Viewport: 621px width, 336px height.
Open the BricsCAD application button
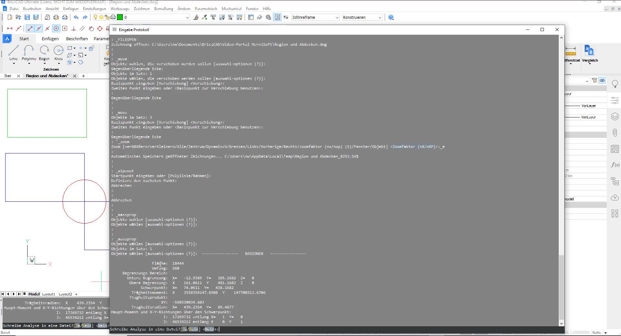click(x=7, y=39)
